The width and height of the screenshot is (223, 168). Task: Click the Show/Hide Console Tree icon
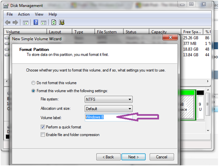point(26,23)
